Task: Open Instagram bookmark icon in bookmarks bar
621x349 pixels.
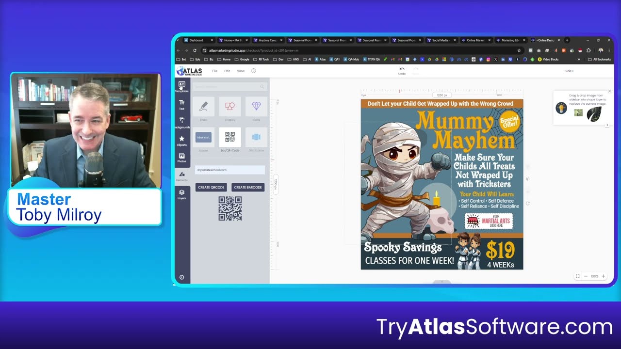Action: [488, 60]
